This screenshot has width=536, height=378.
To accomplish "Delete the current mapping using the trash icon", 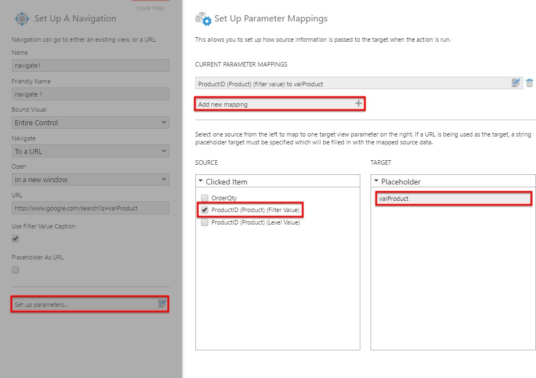I will click(x=529, y=82).
